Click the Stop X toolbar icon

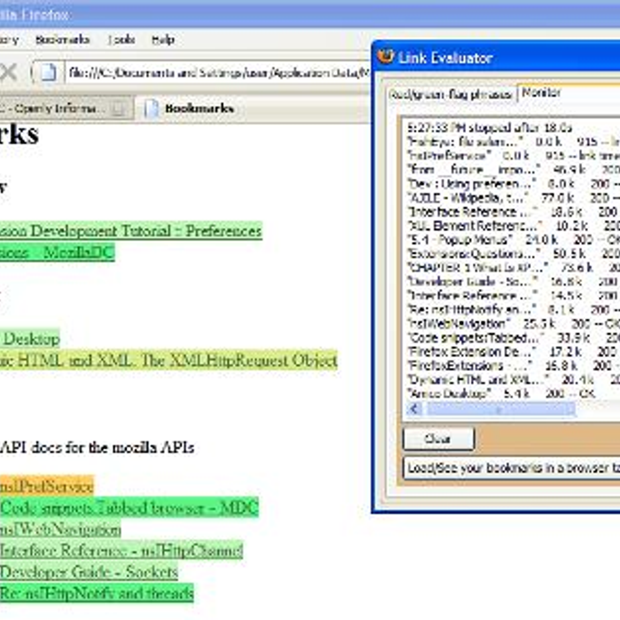coord(8,72)
